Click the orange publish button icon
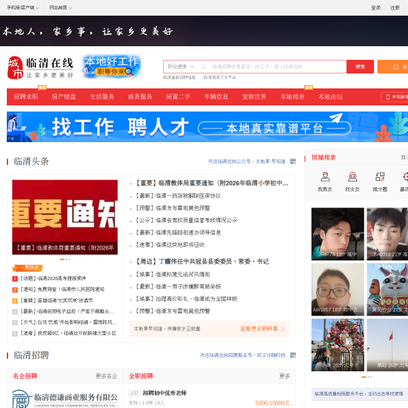This screenshot has width=408, height=408. pos(396,67)
